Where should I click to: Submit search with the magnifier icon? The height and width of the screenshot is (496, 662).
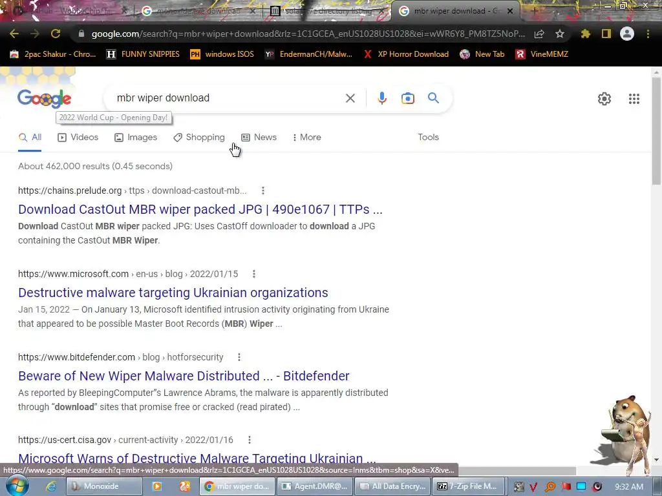pyautogui.click(x=434, y=98)
